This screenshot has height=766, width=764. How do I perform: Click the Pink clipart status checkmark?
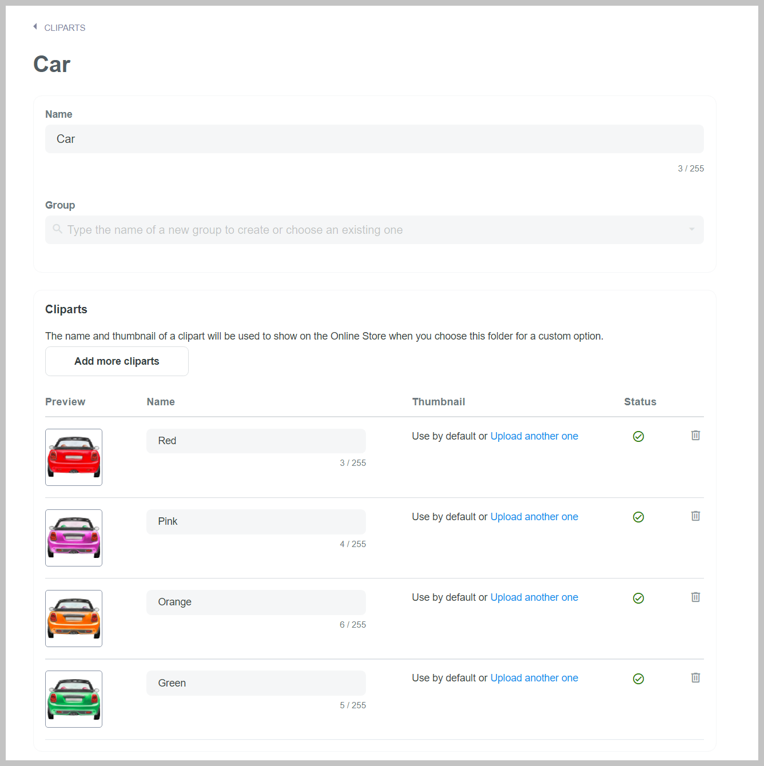point(639,517)
